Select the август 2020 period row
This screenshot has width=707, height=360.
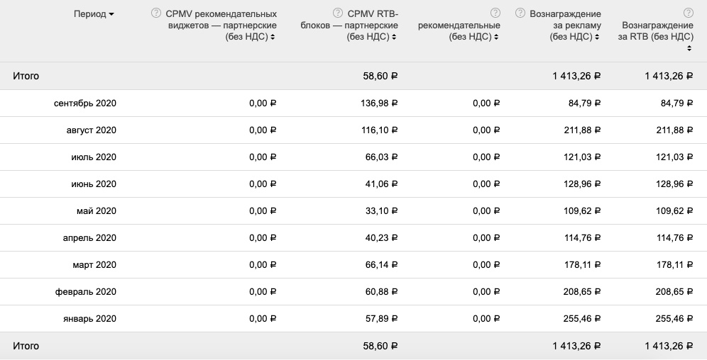point(91,130)
